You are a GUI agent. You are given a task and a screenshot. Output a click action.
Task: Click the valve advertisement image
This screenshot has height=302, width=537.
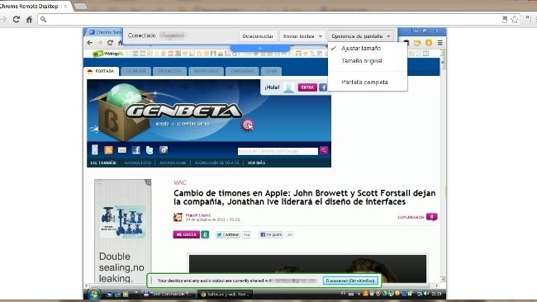coord(122,222)
